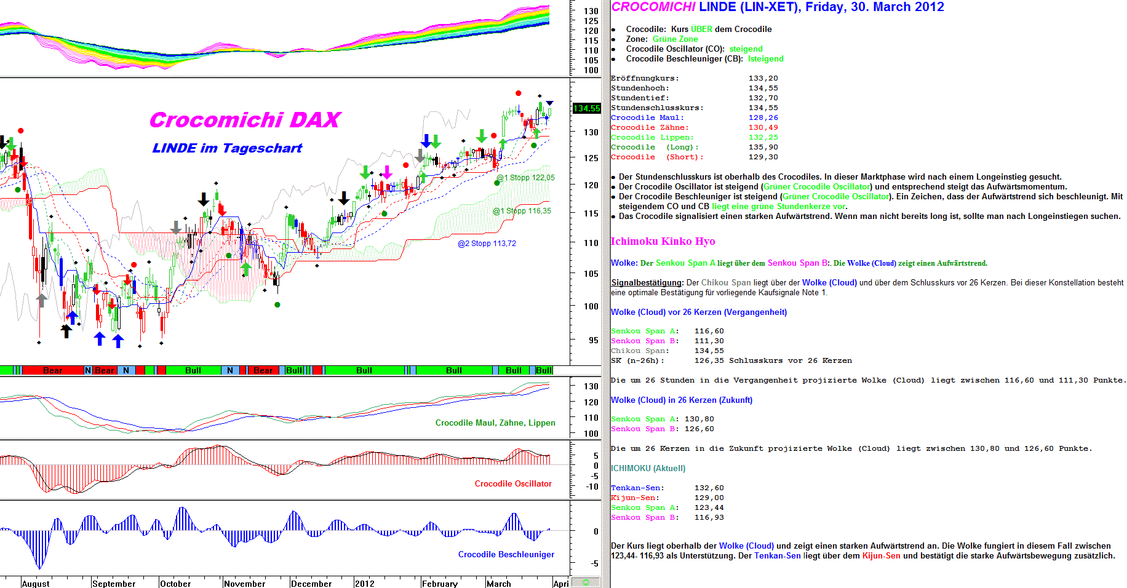1127x588 pixels.
Task: Click the black up arrow in August
Action: point(66,331)
